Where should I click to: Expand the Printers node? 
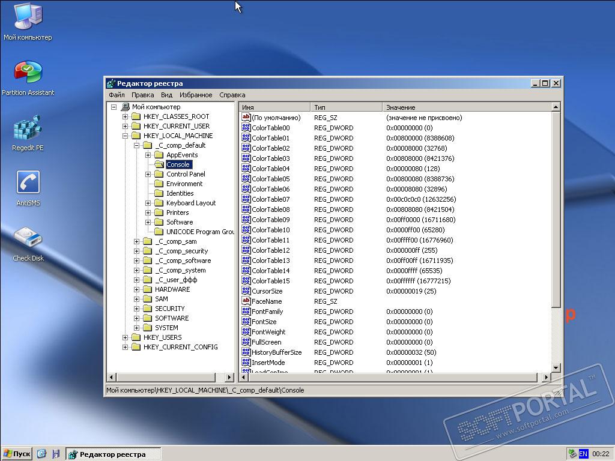pos(148,212)
